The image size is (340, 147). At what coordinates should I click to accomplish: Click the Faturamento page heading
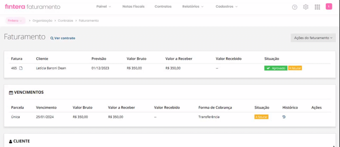(24, 37)
